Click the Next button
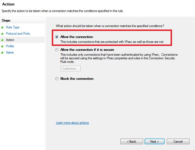Image resolution: width=195 pixels, height=150 pixels. (x=154, y=141)
